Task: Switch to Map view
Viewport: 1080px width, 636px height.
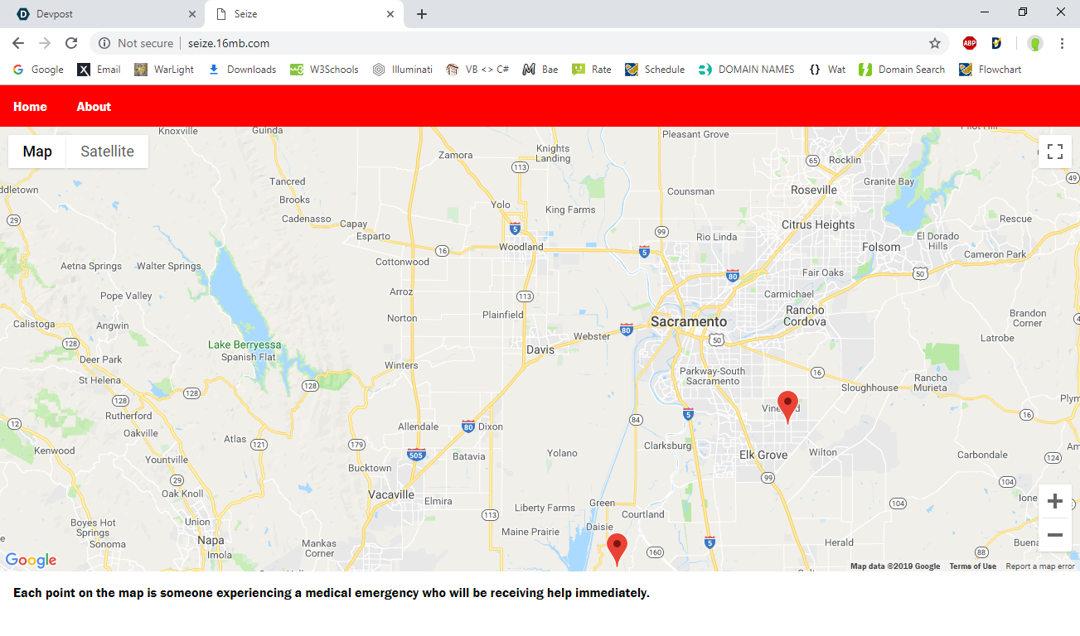Action: 37,152
